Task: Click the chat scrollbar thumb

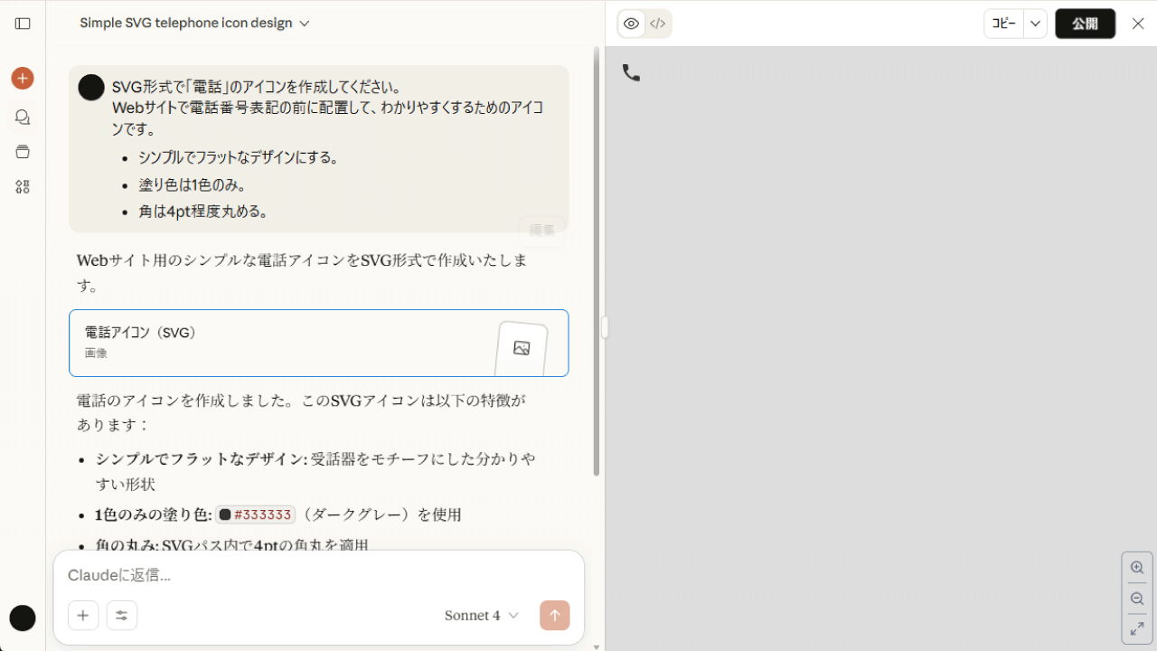Action: point(596,260)
